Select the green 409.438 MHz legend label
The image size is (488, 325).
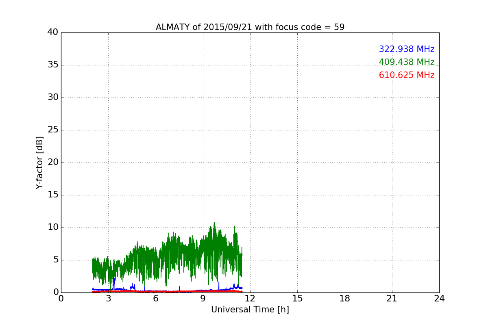coord(407,62)
